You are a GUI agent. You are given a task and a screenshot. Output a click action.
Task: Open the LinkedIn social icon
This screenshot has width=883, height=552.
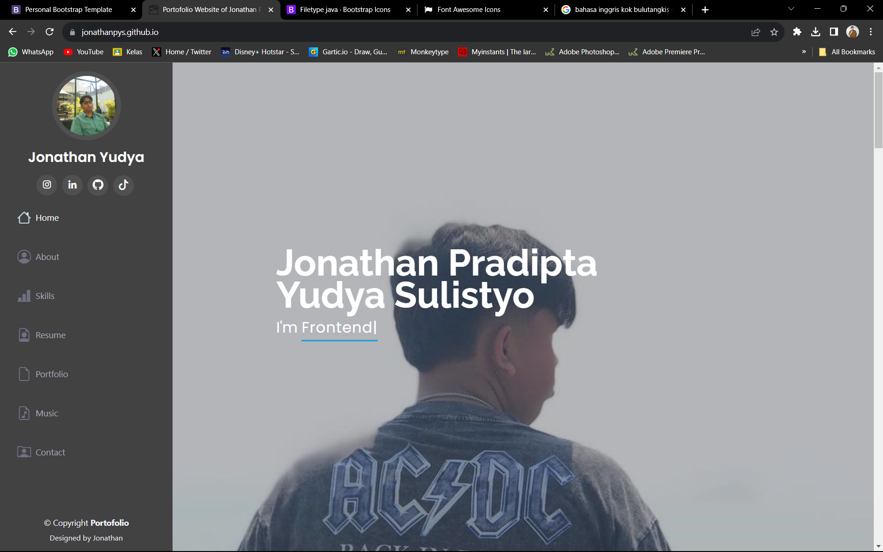tap(72, 185)
